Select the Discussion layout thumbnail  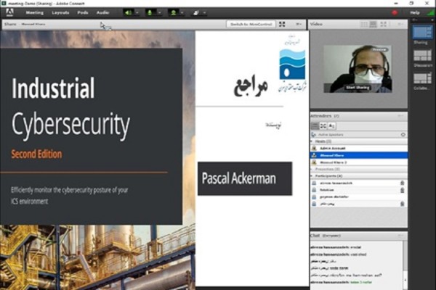click(422, 55)
